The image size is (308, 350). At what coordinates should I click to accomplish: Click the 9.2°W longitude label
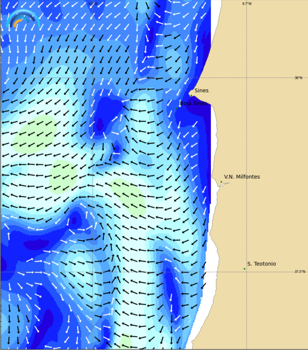point(92,4)
